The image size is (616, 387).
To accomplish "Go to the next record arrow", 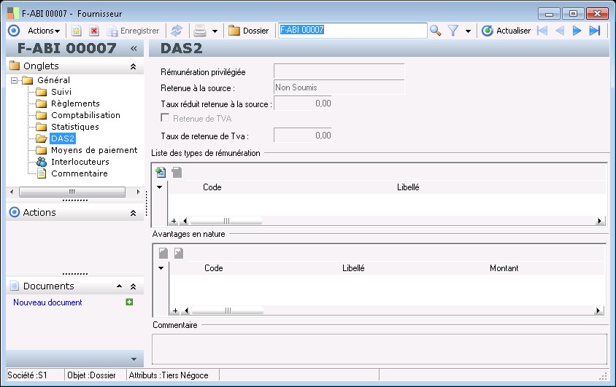I will point(577,31).
